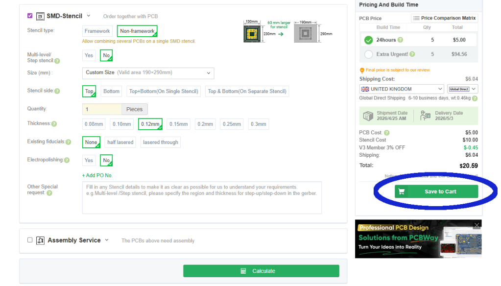Click the help icon next to PCB Cost
The width and height of the screenshot is (501, 286).
(x=387, y=133)
